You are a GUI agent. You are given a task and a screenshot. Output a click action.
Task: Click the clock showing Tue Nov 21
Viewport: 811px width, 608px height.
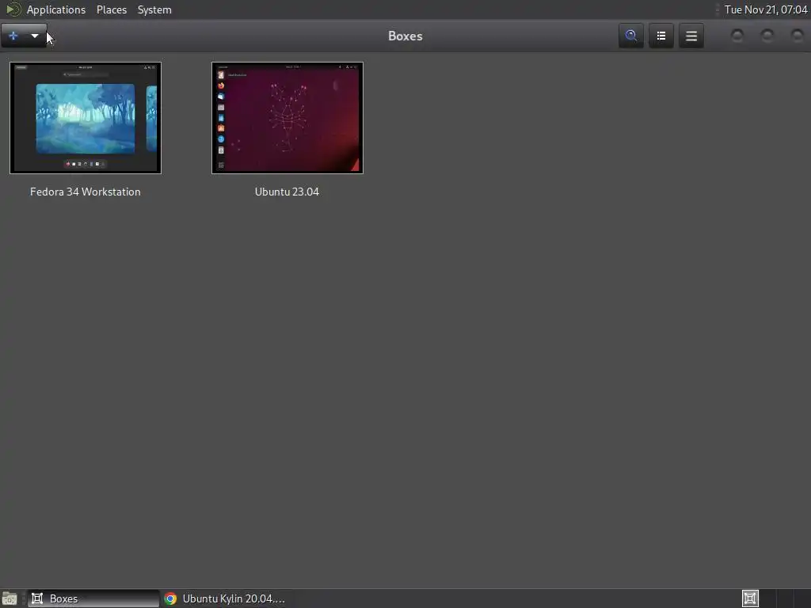766,9
